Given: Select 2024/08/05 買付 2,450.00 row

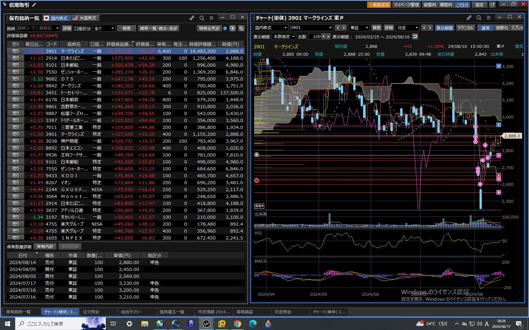Looking at the screenshot, I should pyautogui.click(x=126, y=269).
